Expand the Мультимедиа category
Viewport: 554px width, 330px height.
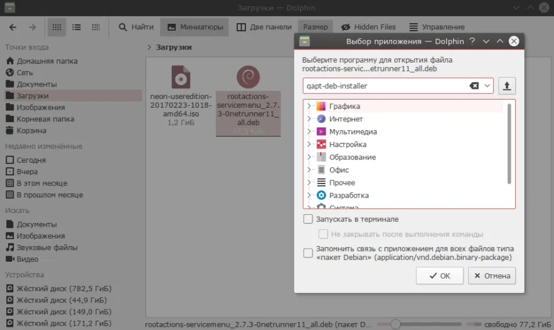click(x=309, y=131)
